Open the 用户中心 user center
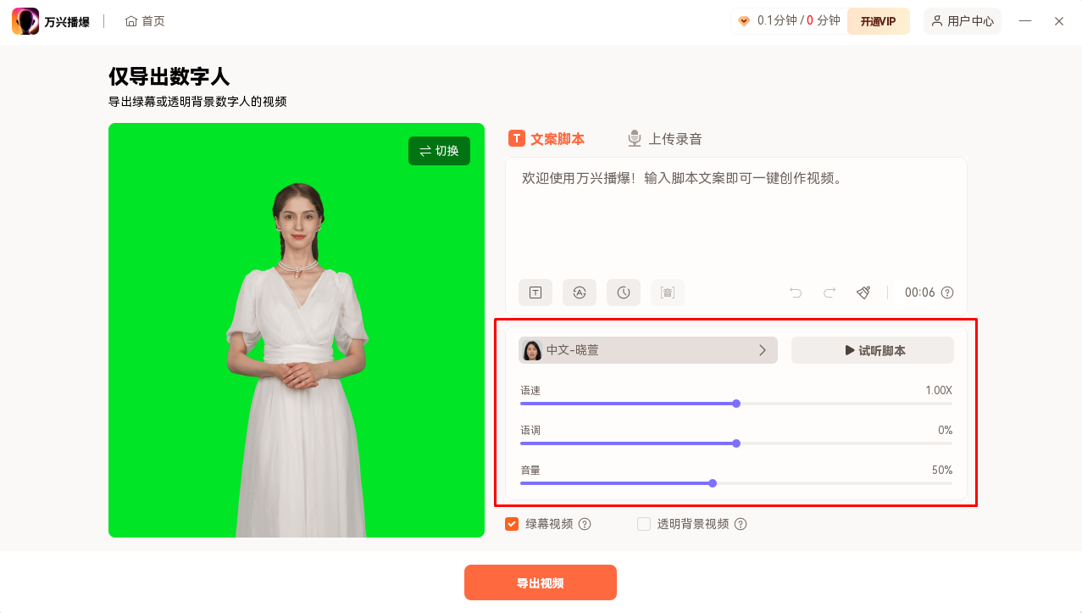This screenshot has height=613, width=1082. 962,20
